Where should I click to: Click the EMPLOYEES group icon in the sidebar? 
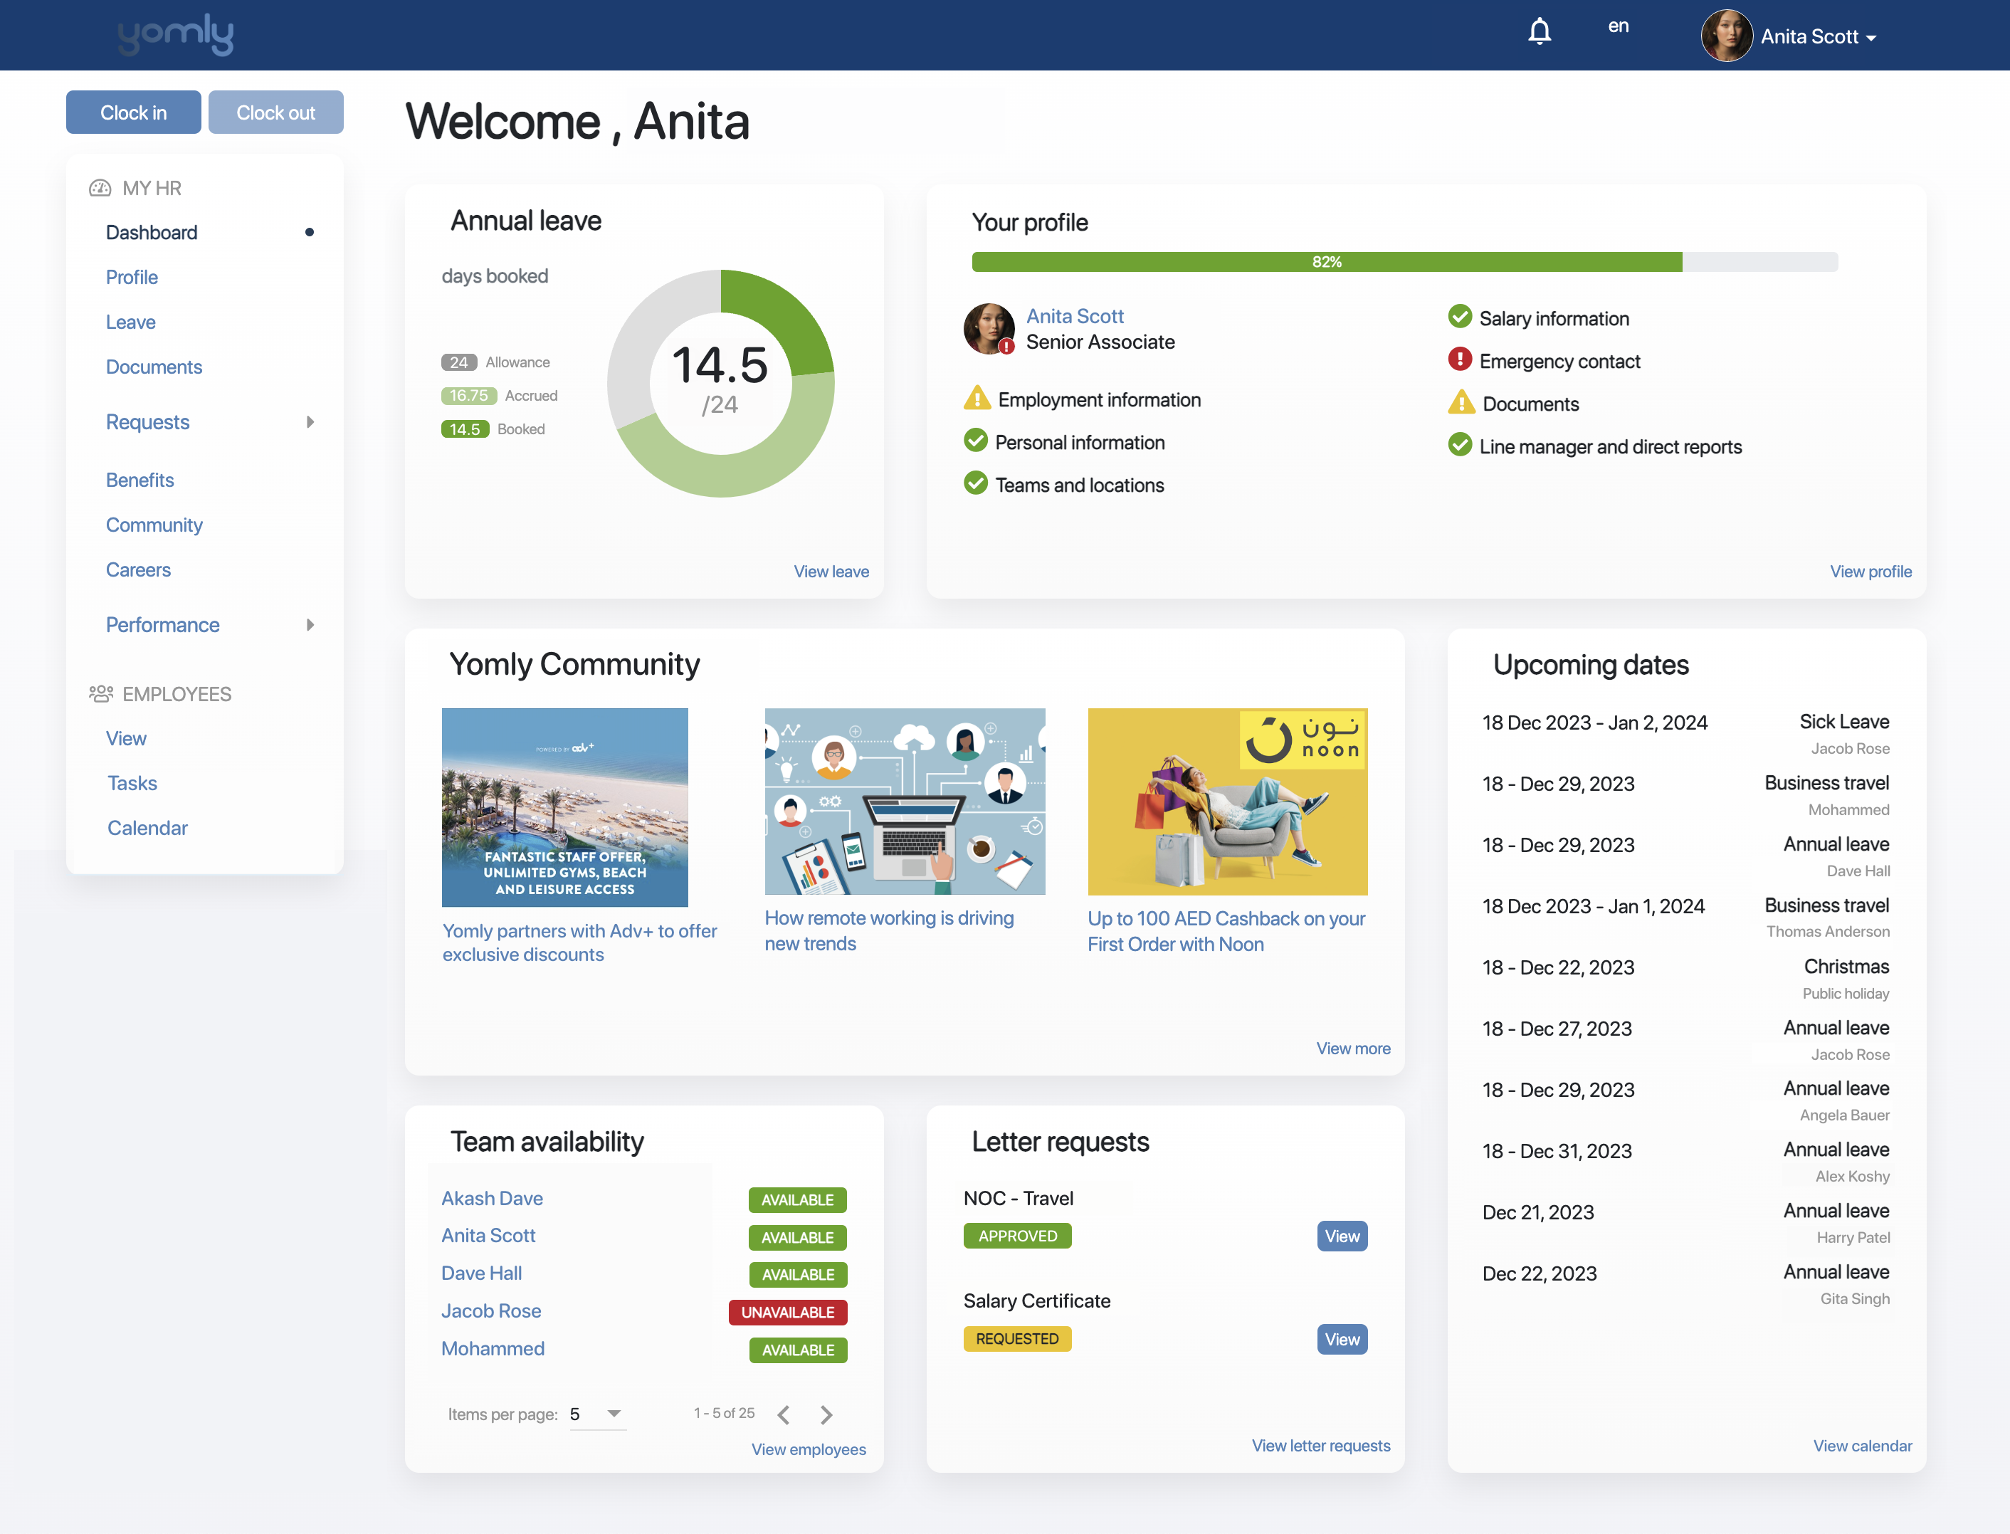(x=100, y=693)
